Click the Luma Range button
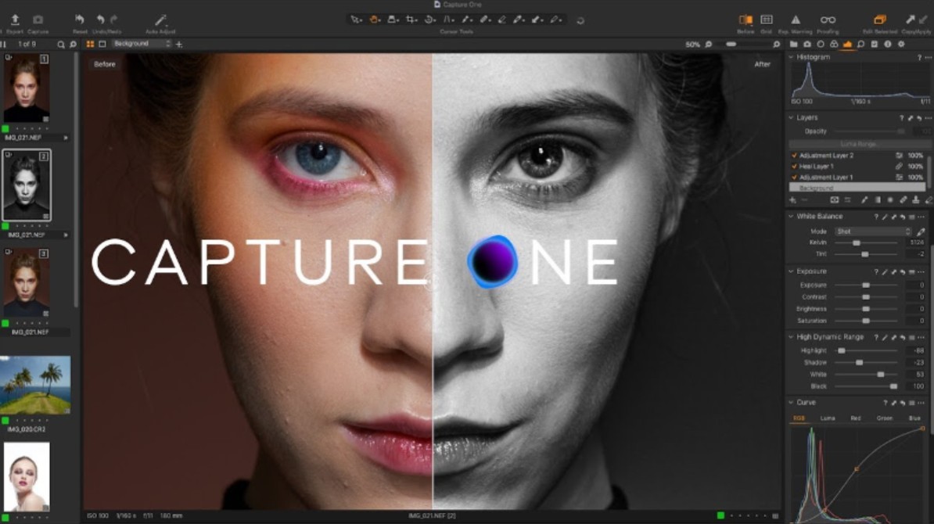The width and height of the screenshot is (934, 524). (x=858, y=145)
